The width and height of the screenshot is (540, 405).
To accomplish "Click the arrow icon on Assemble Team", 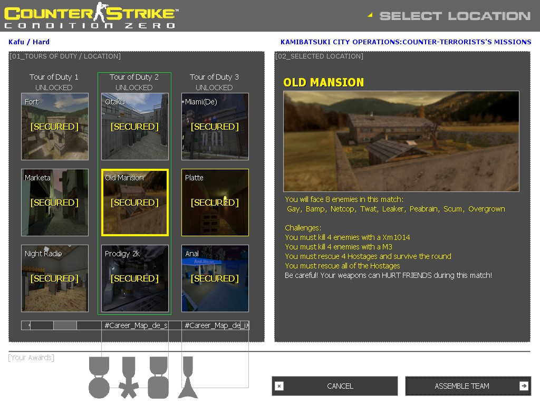I will click(x=524, y=386).
